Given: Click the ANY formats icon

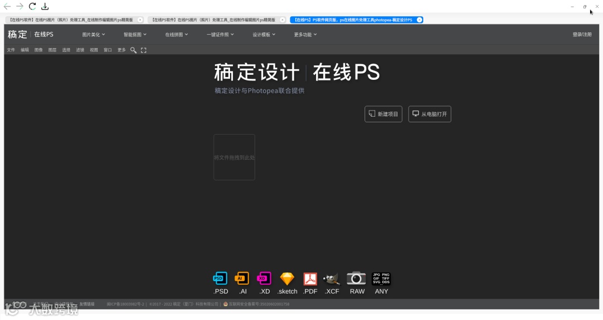Looking at the screenshot, I should click(381, 279).
